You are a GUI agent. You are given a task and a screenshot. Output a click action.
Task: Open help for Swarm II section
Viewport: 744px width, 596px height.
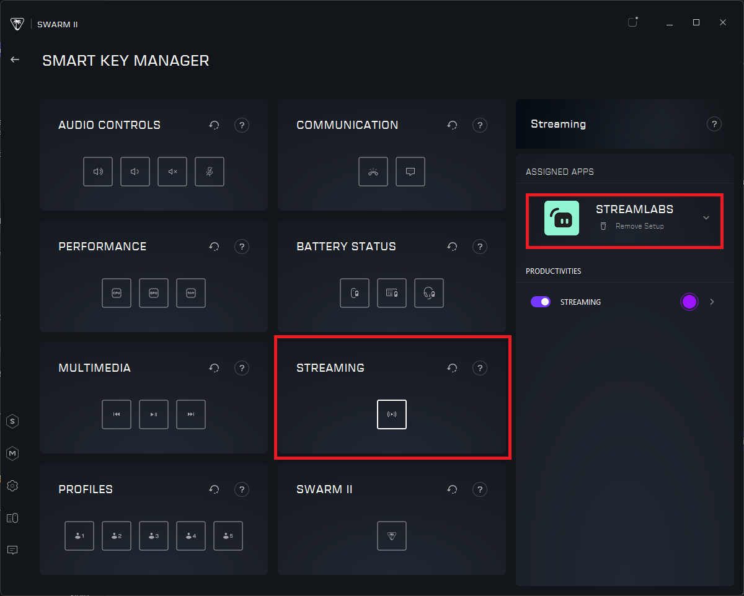[480, 489]
